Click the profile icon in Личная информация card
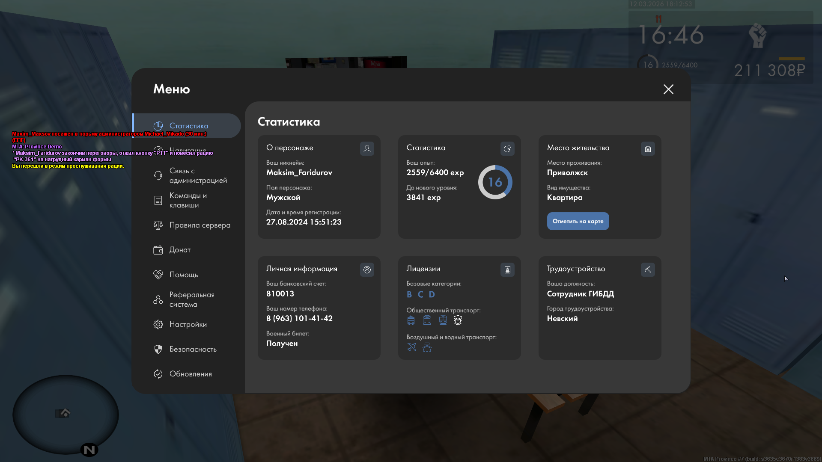822x462 pixels. click(367, 270)
